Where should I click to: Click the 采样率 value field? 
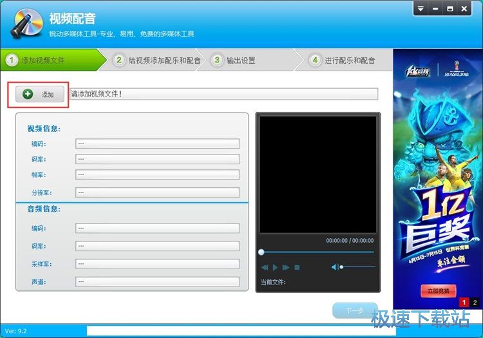157,264
